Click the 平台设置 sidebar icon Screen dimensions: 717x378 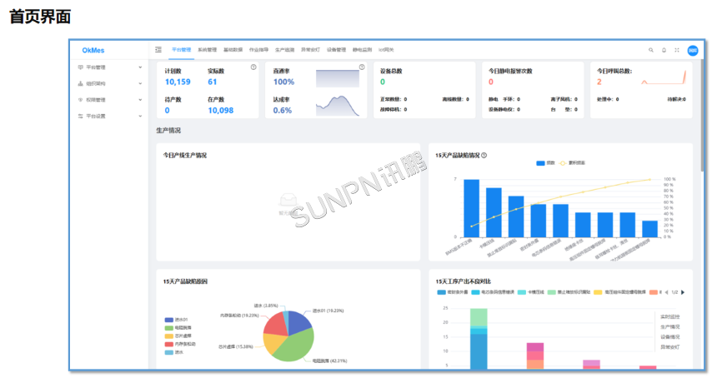(81, 116)
